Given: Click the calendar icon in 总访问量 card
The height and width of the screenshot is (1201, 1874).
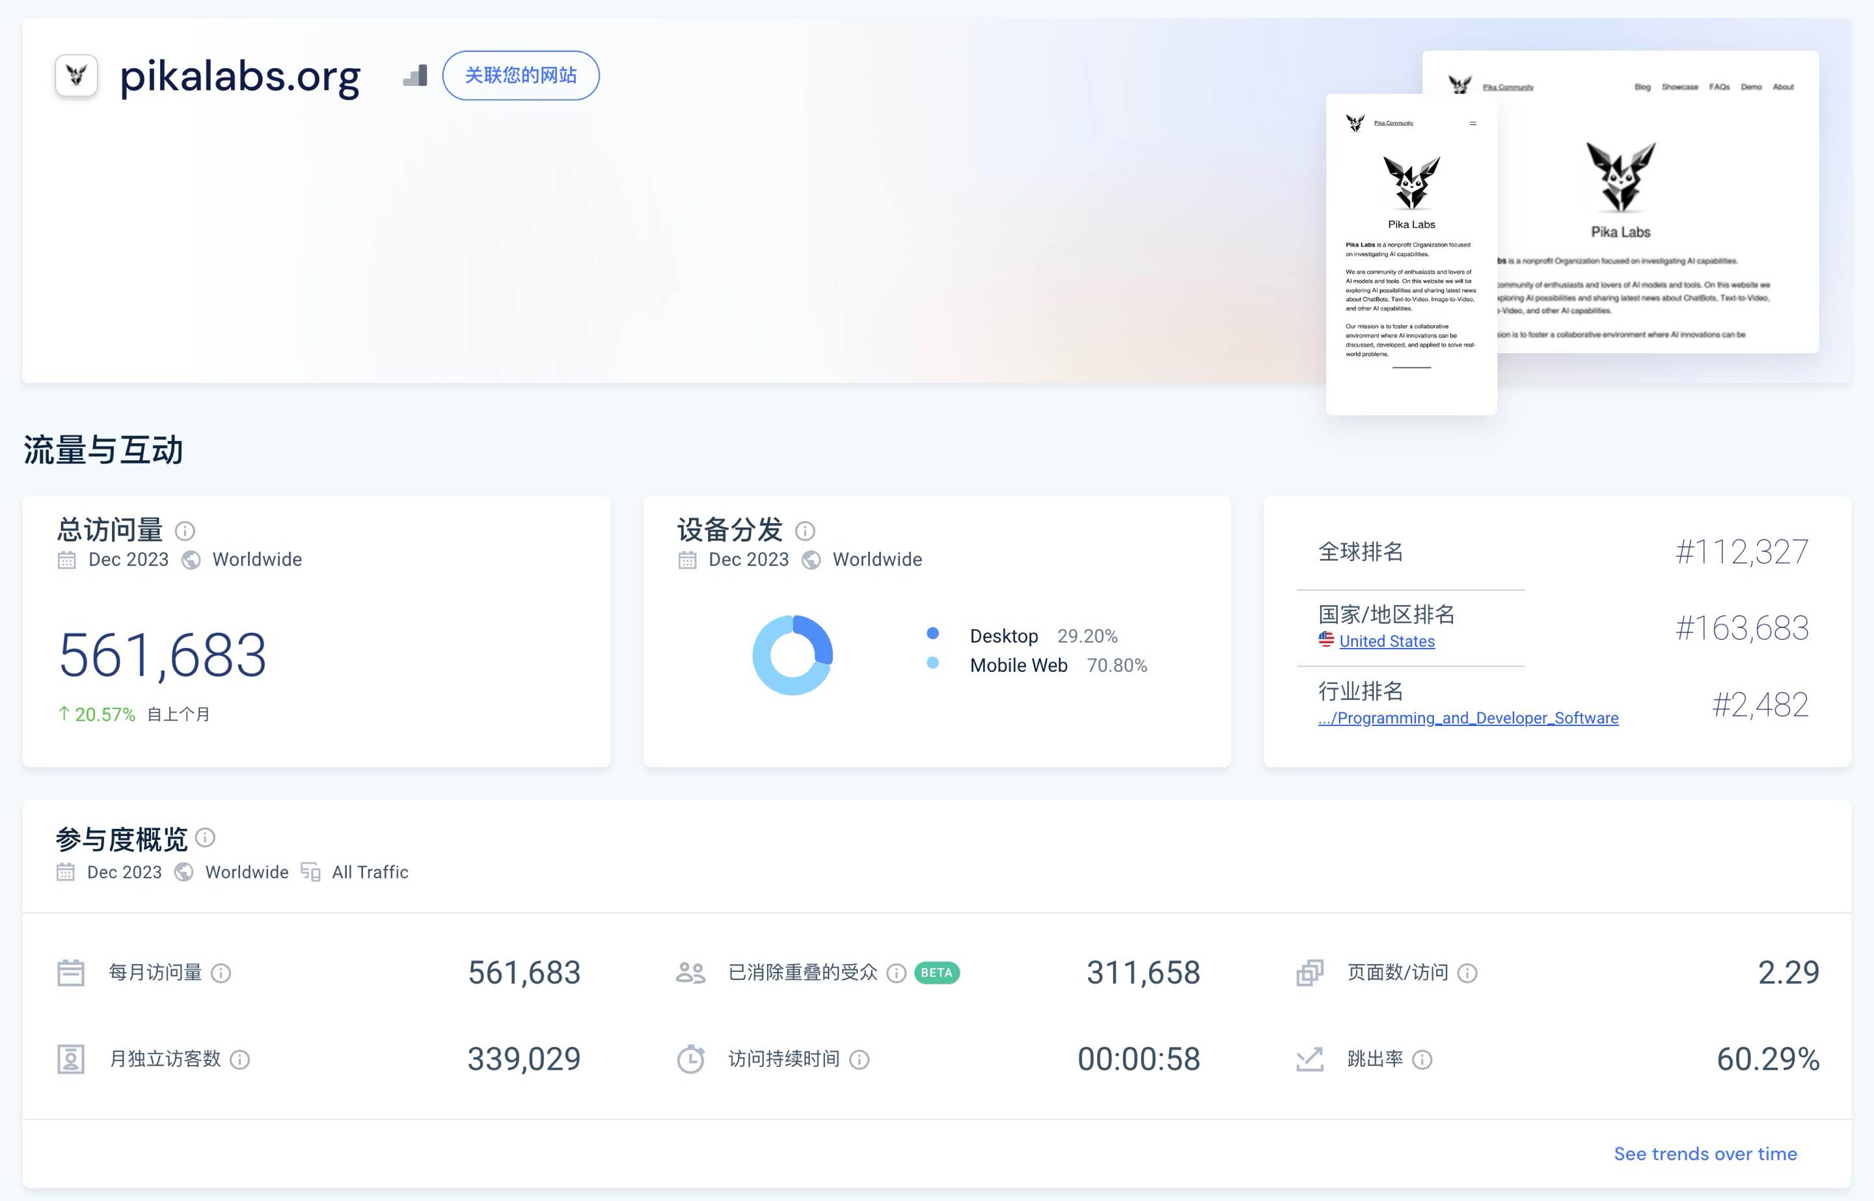Looking at the screenshot, I should click(67, 560).
